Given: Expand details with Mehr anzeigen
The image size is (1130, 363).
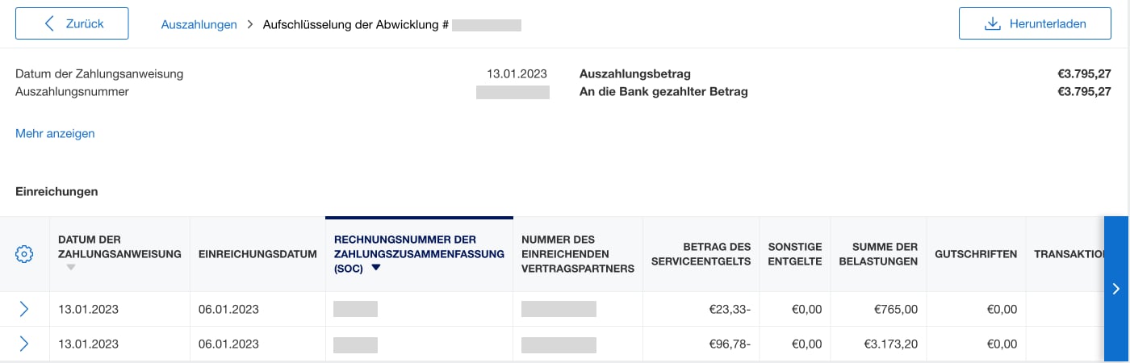Looking at the screenshot, I should [x=55, y=133].
